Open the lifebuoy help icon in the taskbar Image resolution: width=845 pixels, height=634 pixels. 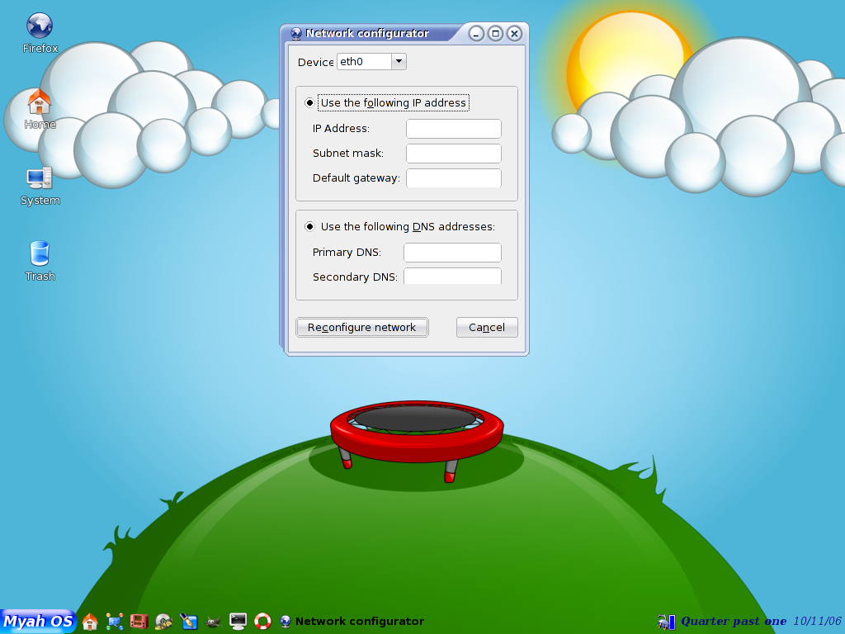click(262, 622)
